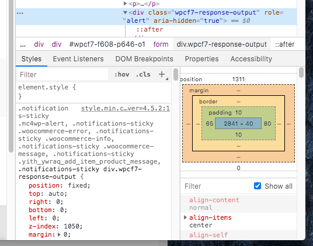This screenshot has width=313, height=246.
Task: Expand the margin shorthand property
Action: (x=59, y=234)
